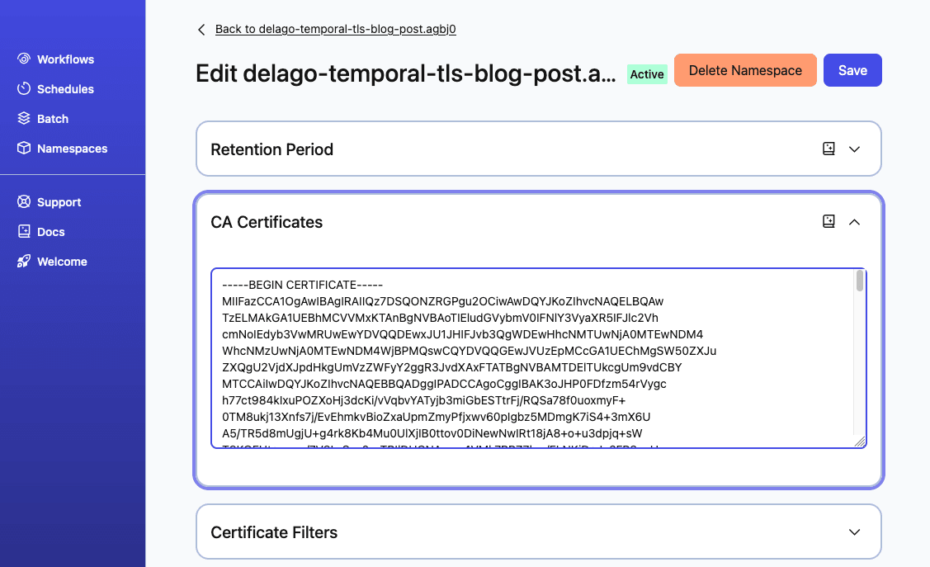Open the Schedules page

tap(64, 88)
